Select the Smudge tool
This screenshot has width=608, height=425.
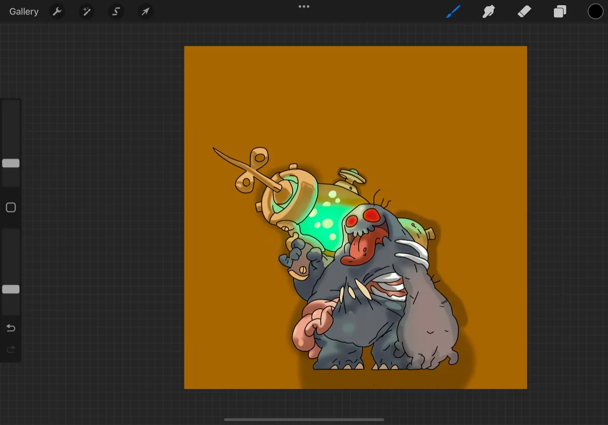(489, 11)
